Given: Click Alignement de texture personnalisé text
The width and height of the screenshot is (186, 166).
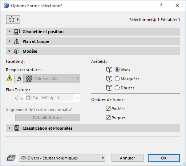Looking at the screenshot, I should [x=39, y=110].
